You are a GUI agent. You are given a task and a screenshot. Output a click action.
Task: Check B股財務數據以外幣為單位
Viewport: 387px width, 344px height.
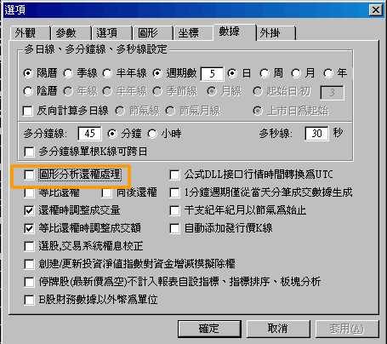click(x=29, y=300)
